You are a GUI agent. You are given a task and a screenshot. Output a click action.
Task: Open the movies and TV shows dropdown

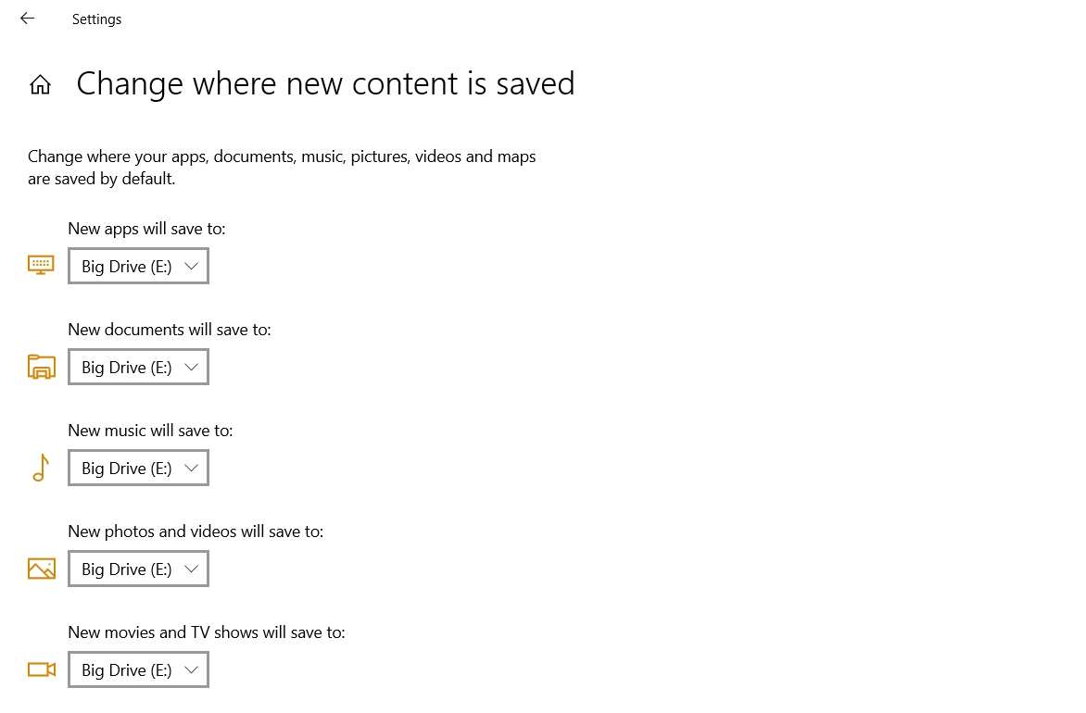click(138, 669)
